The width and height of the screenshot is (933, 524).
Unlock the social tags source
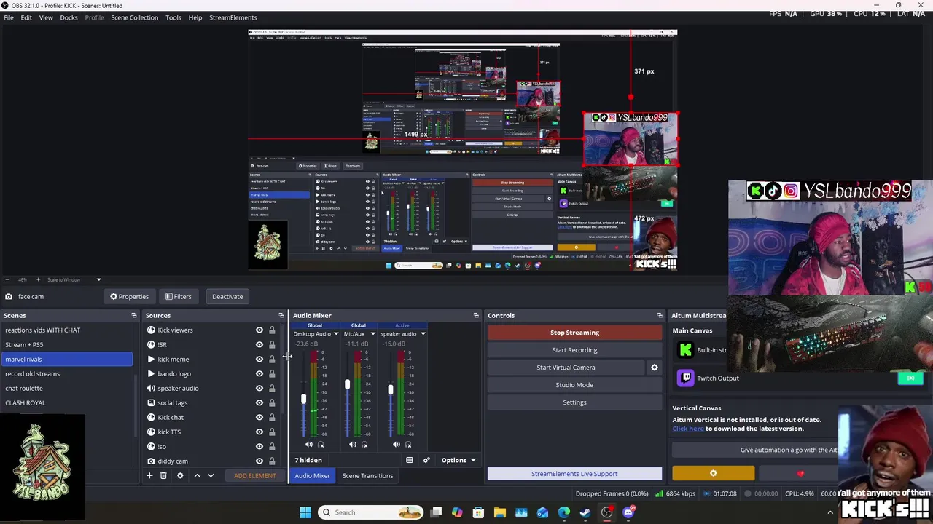(272, 402)
